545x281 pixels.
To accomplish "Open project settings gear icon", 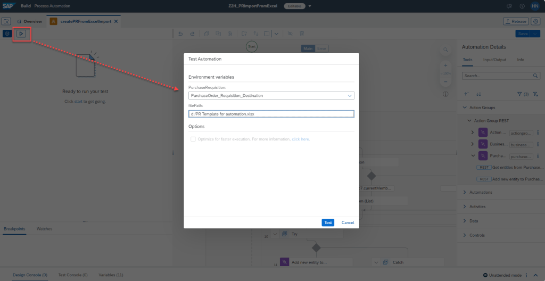I will tap(536, 21).
